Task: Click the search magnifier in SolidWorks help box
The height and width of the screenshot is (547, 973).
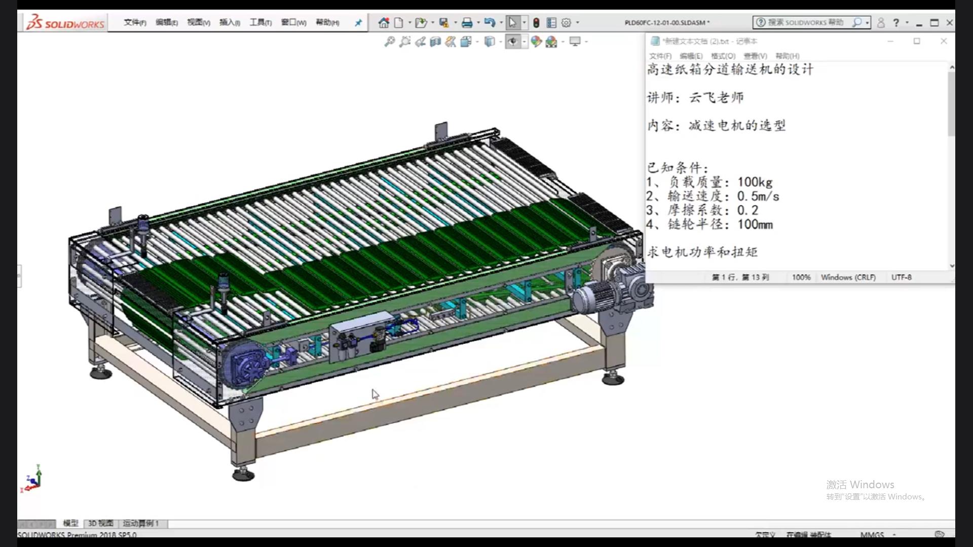Action: (856, 22)
